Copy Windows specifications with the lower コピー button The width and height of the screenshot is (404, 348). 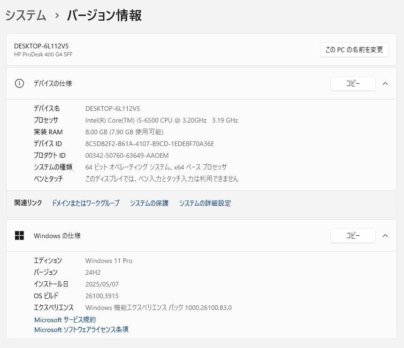click(x=353, y=235)
